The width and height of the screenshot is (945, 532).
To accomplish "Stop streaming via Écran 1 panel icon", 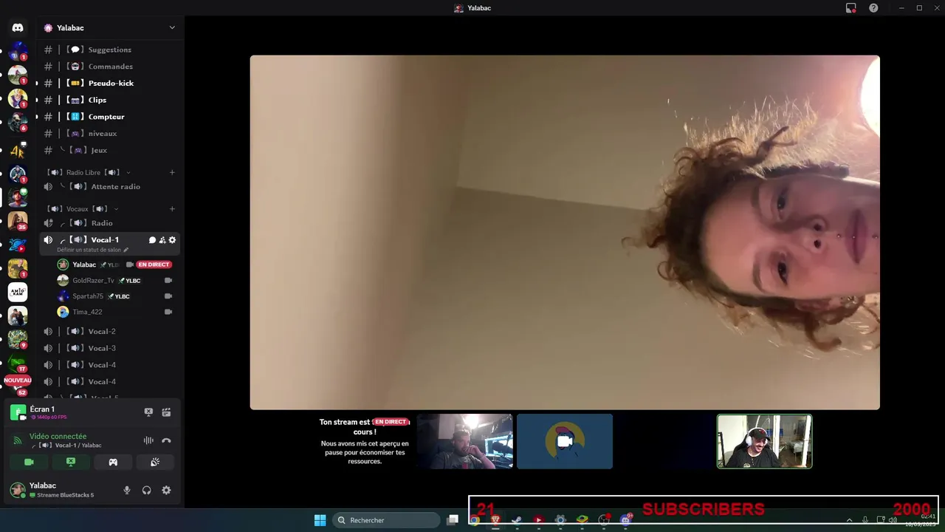I will click(148, 412).
